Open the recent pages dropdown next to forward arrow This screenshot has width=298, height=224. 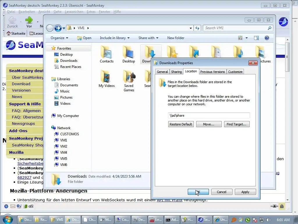click(64, 28)
